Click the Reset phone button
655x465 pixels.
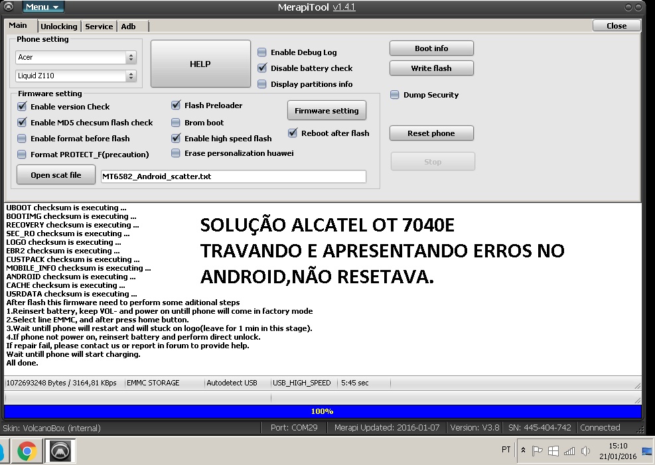click(x=431, y=133)
